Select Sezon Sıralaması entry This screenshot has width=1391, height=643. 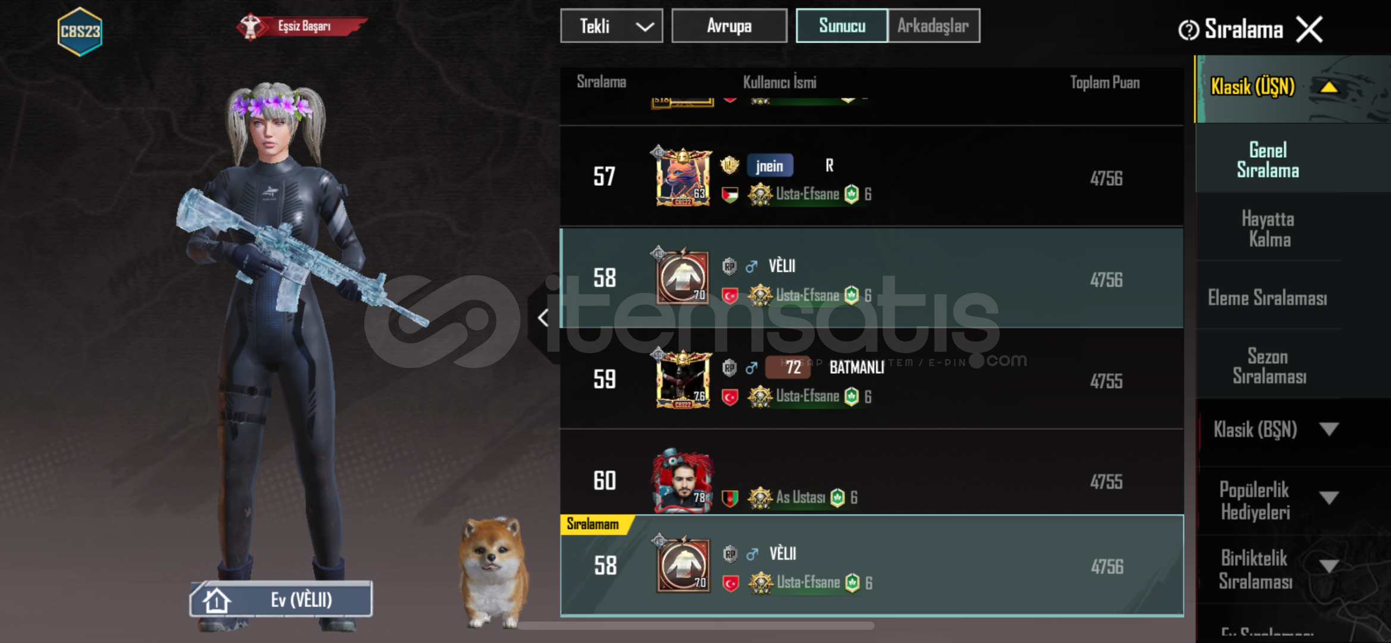(1268, 366)
